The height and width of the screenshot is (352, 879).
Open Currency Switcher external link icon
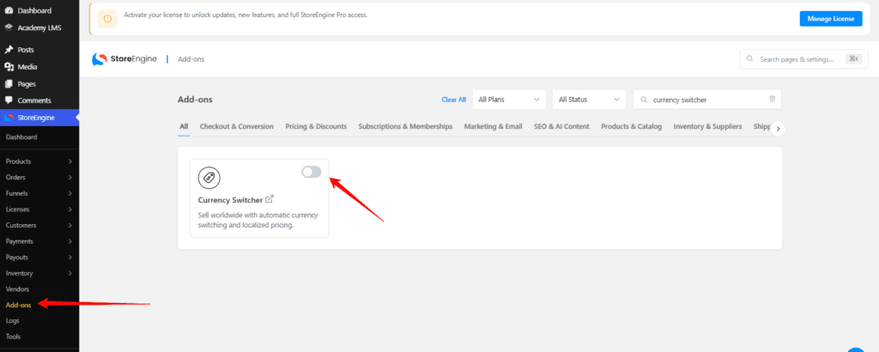pyautogui.click(x=270, y=199)
